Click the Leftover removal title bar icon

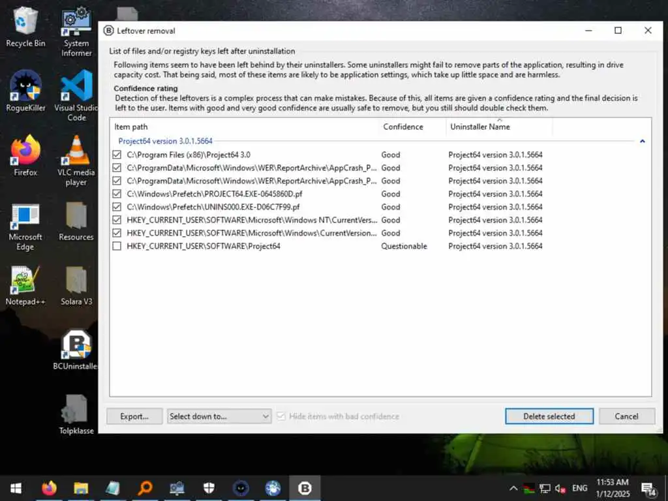click(x=109, y=31)
